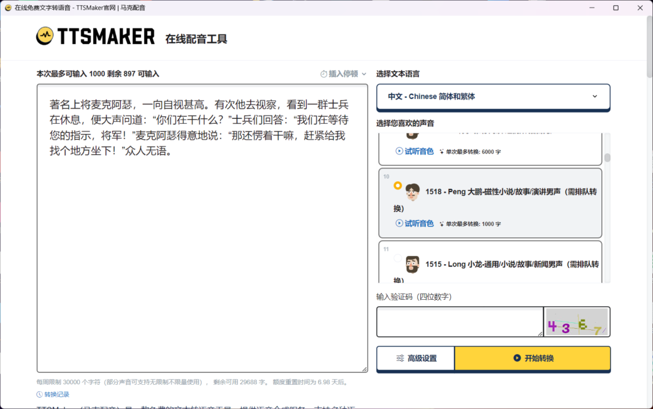The width and height of the screenshot is (653, 409).
Task: Click the resize handle of the captcha input
Action: 540,334
